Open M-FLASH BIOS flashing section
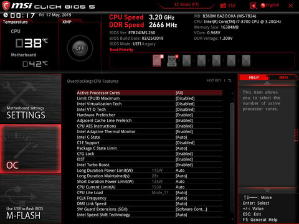Viewport: 299px width, 224px height. (x=31, y=199)
